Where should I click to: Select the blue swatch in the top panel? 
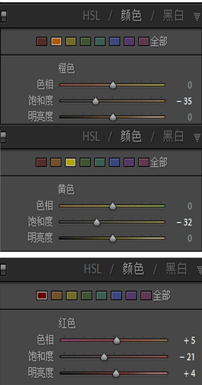[115, 41]
